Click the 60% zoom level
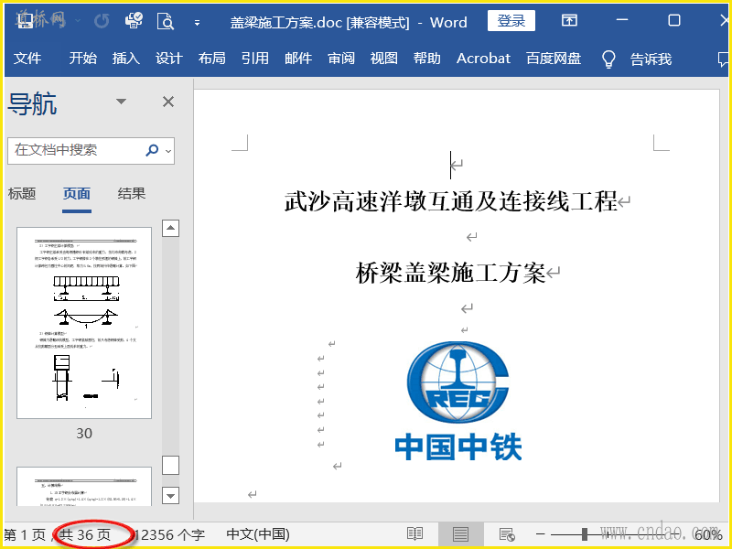 (x=708, y=534)
